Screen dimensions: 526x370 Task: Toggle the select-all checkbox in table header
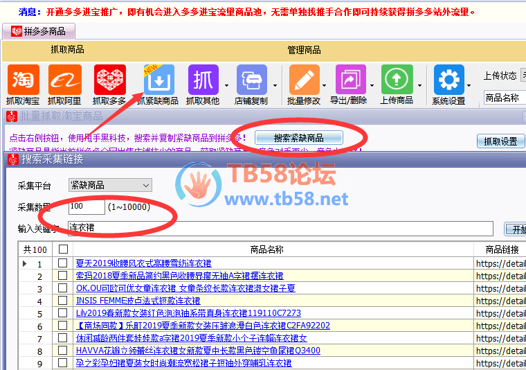point(63,249)
